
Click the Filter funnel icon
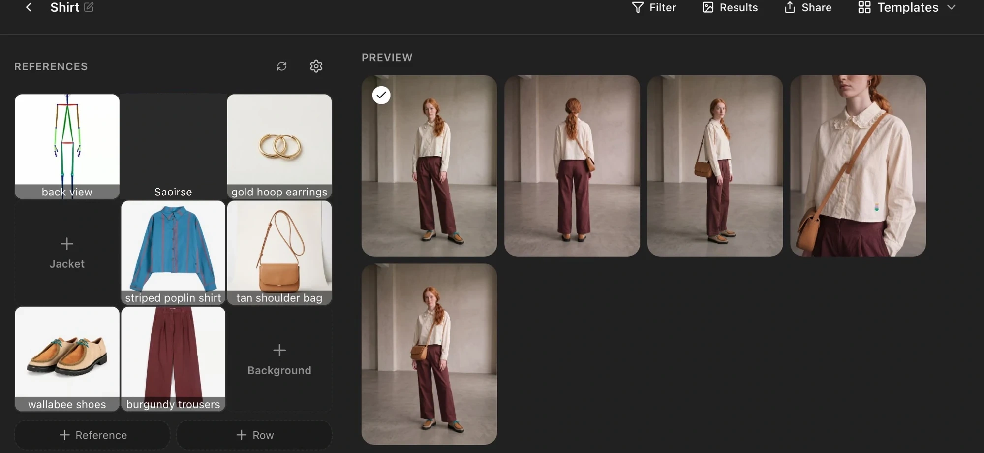638,7
